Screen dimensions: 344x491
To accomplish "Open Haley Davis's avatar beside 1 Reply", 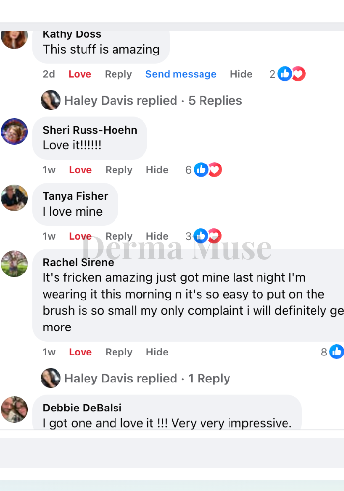I will click(51, 378).
